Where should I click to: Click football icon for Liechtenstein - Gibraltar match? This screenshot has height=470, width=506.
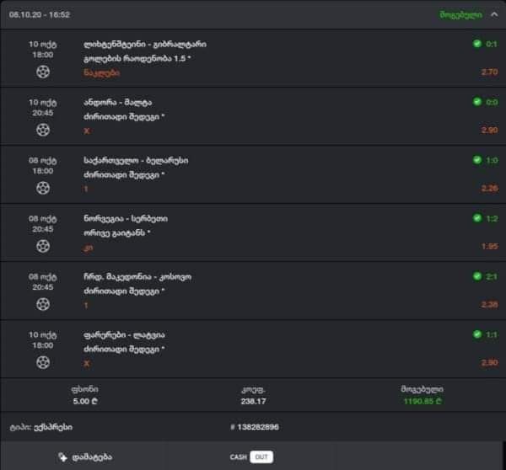click(x=43, y=72)
